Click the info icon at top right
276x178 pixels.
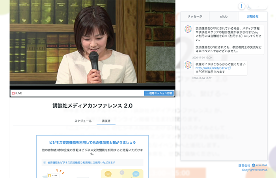click(x=241, y=6)
